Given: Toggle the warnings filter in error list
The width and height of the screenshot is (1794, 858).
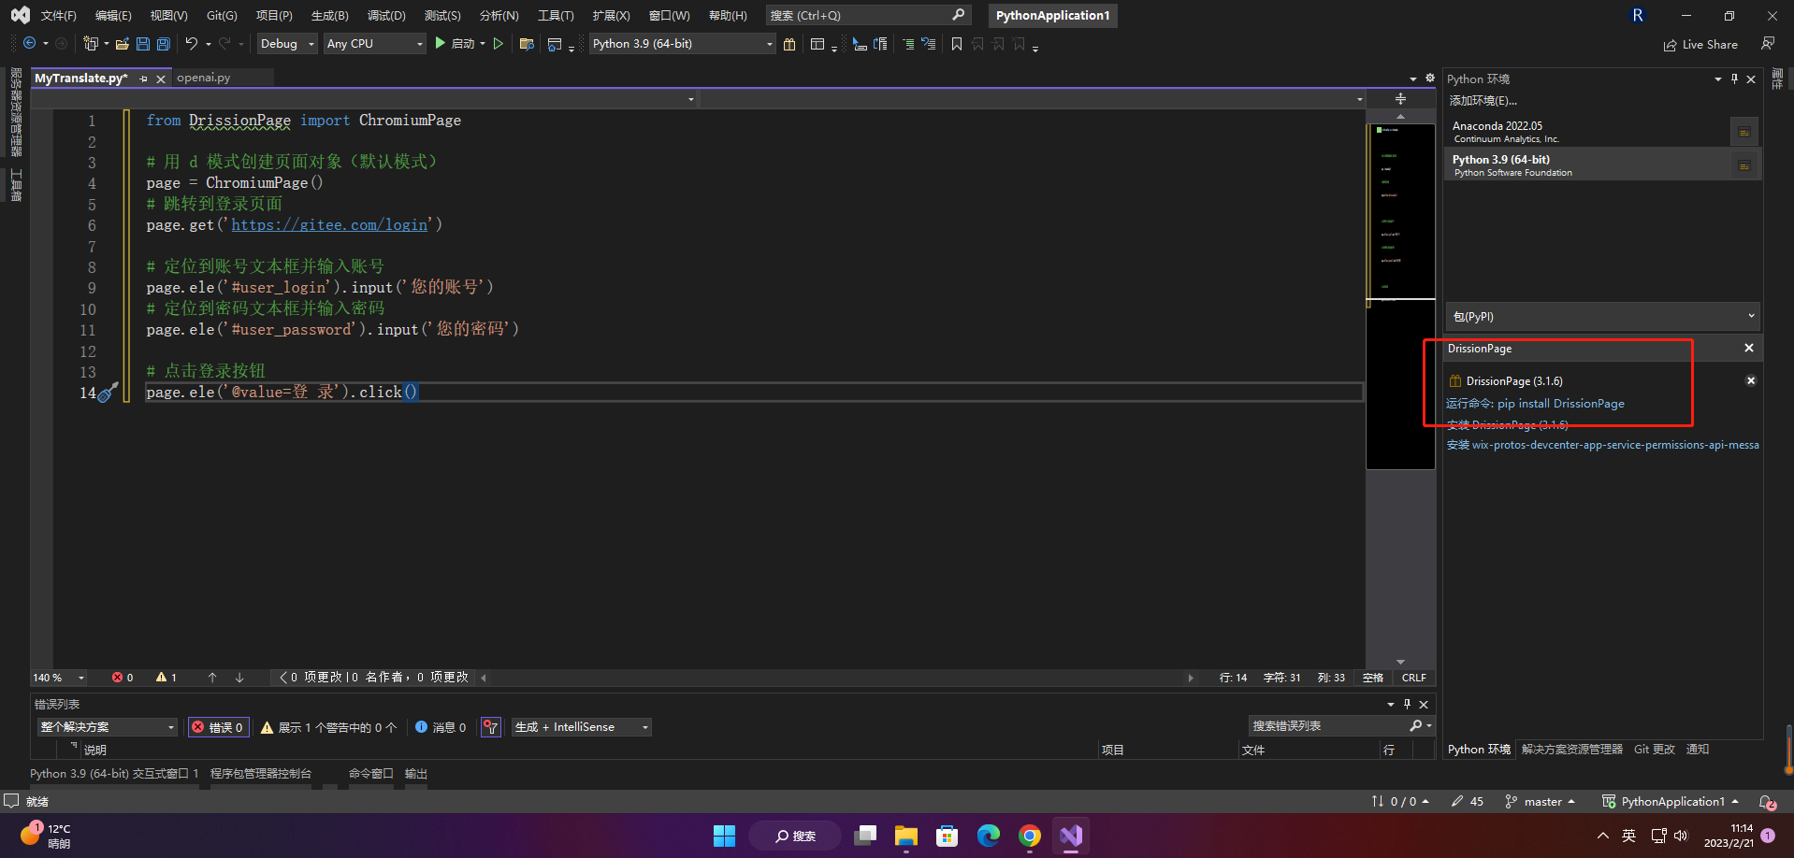Looking at the screenshot, I should 329,727.
